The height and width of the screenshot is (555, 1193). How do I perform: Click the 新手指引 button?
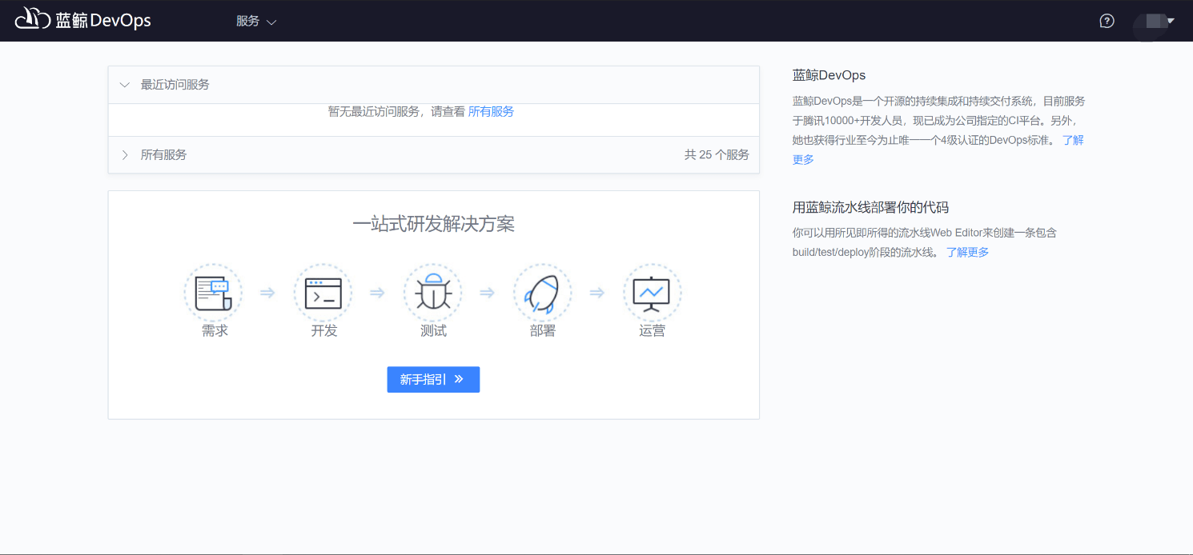pyautogui.click(x=433, y=380)
